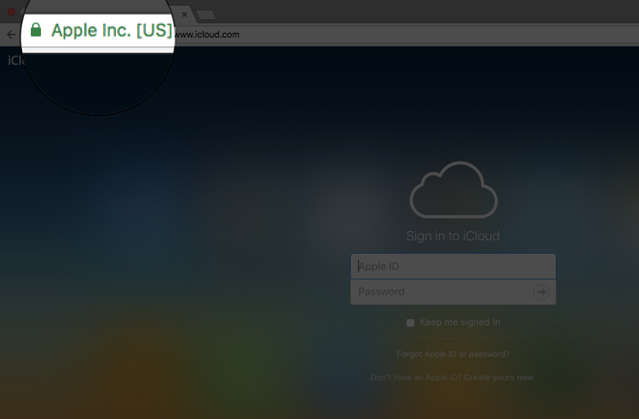Click the iCloud wordmark at top left

click(x=16, y=60)
